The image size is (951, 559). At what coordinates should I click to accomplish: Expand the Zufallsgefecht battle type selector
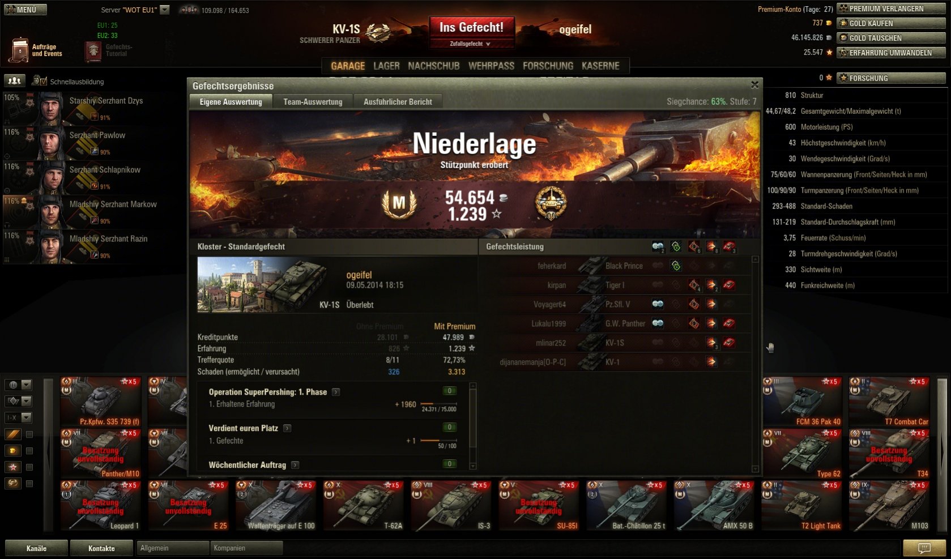[471, 44]
